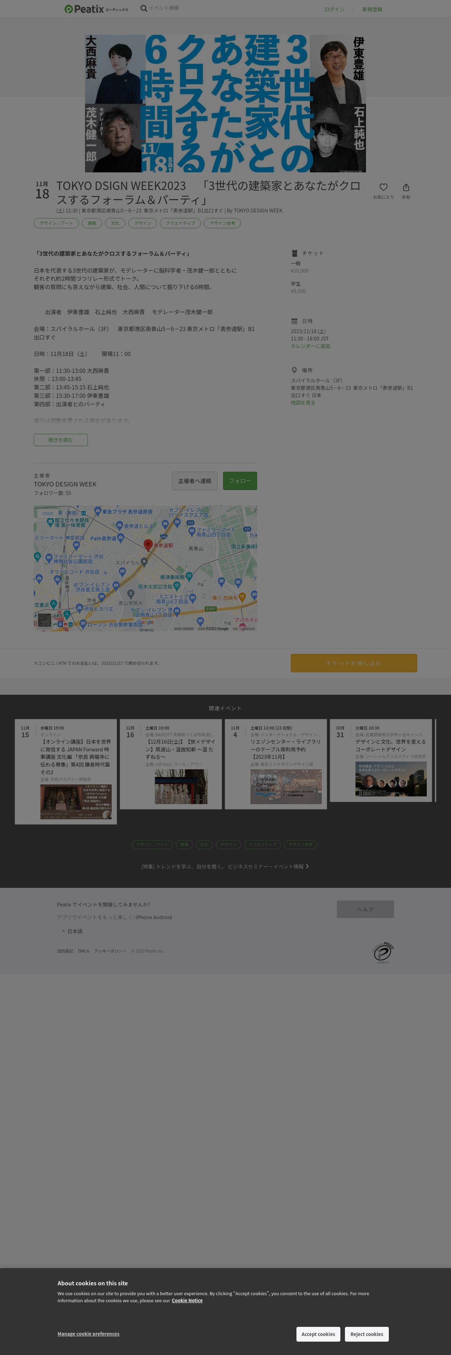Click the Accept cookies button
The width and height of the screenshot is (451, 1355).
318,1334
